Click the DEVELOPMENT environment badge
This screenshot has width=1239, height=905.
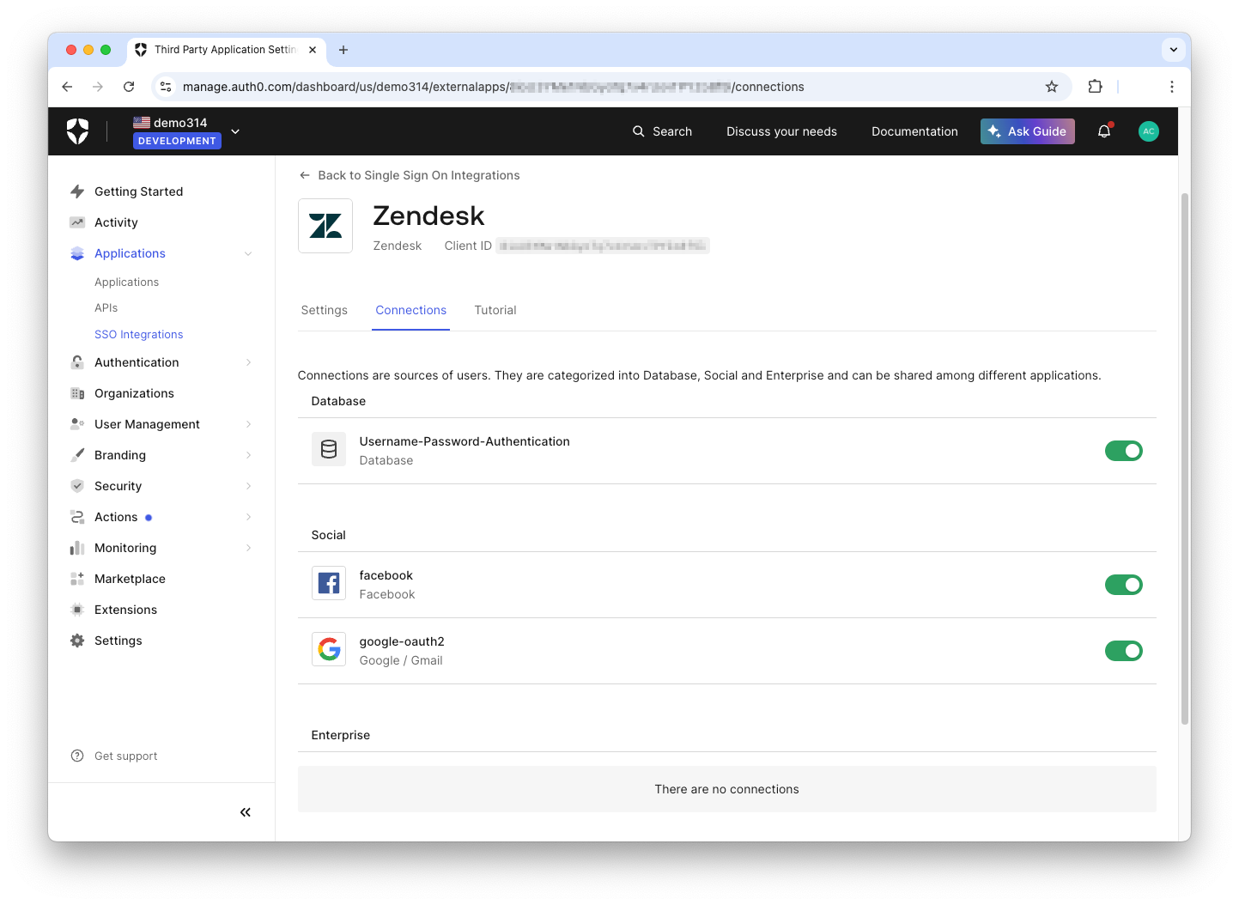tap(177, 141)
